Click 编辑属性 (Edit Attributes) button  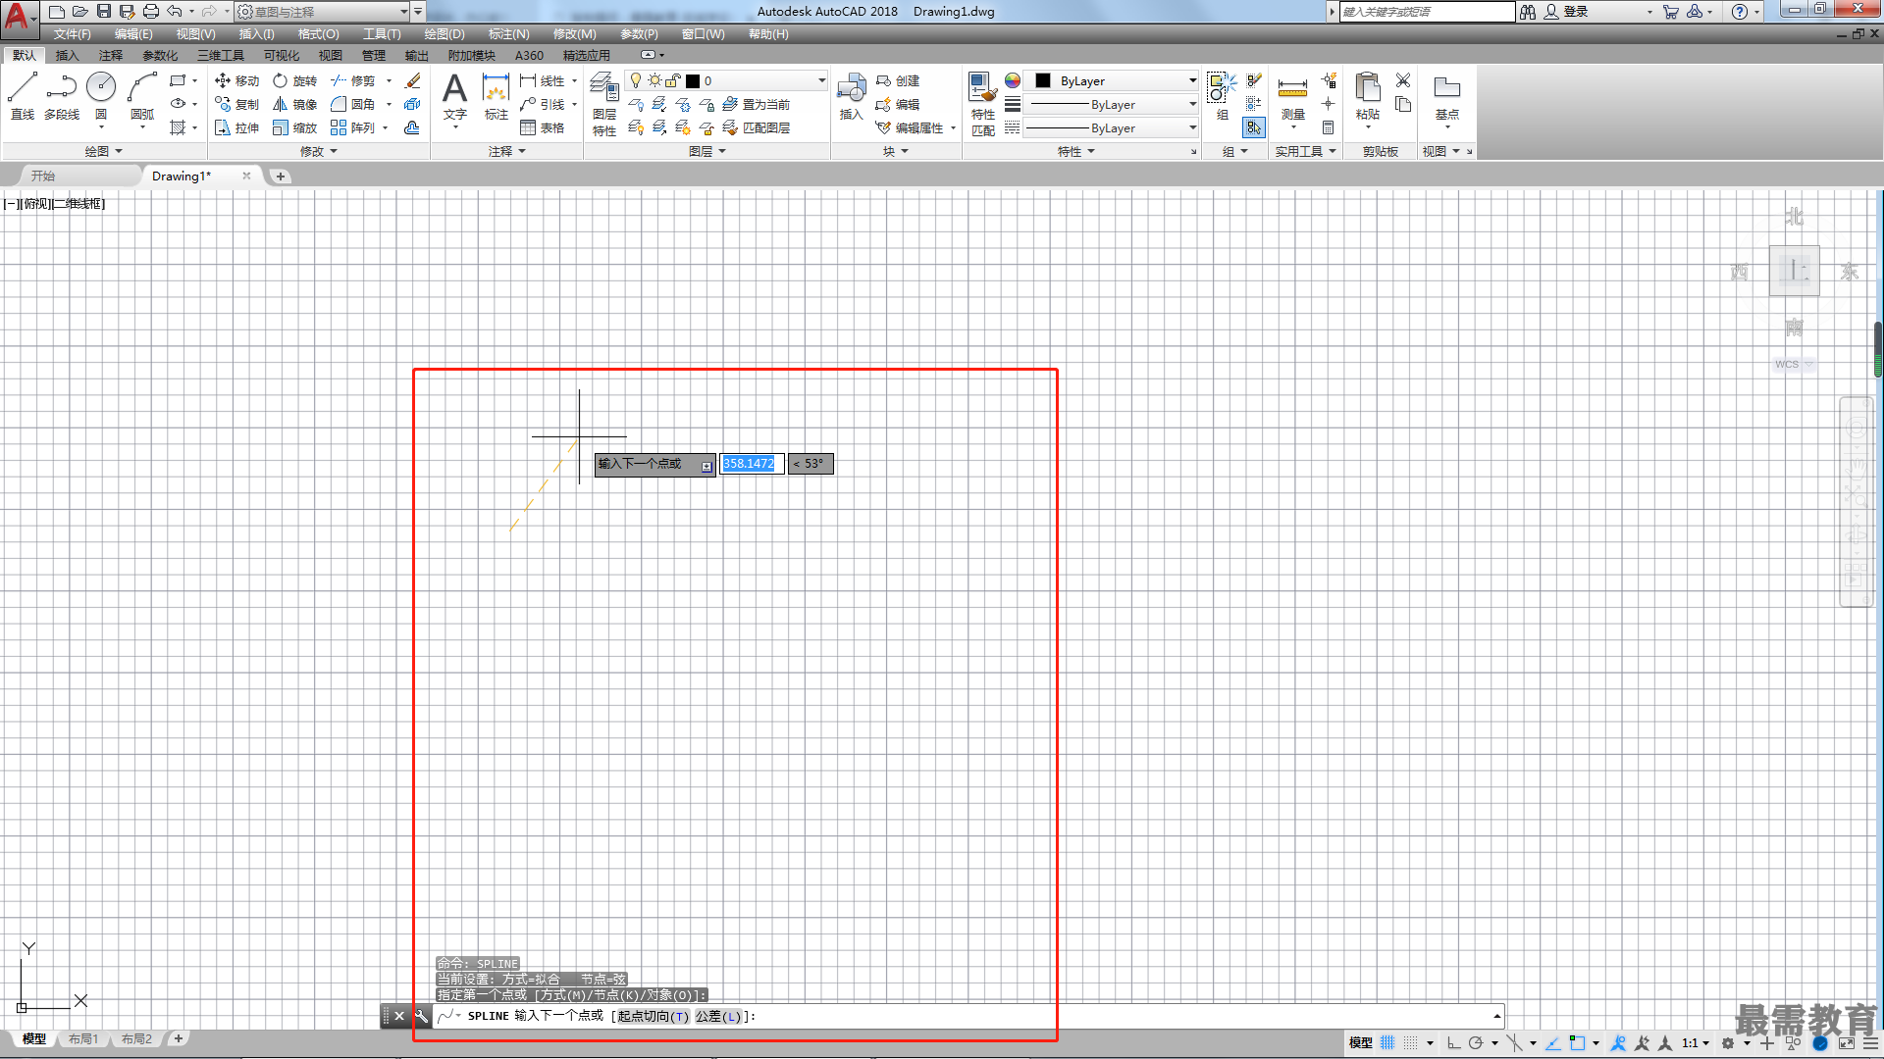pyautogui.click(x=910, y=127)
